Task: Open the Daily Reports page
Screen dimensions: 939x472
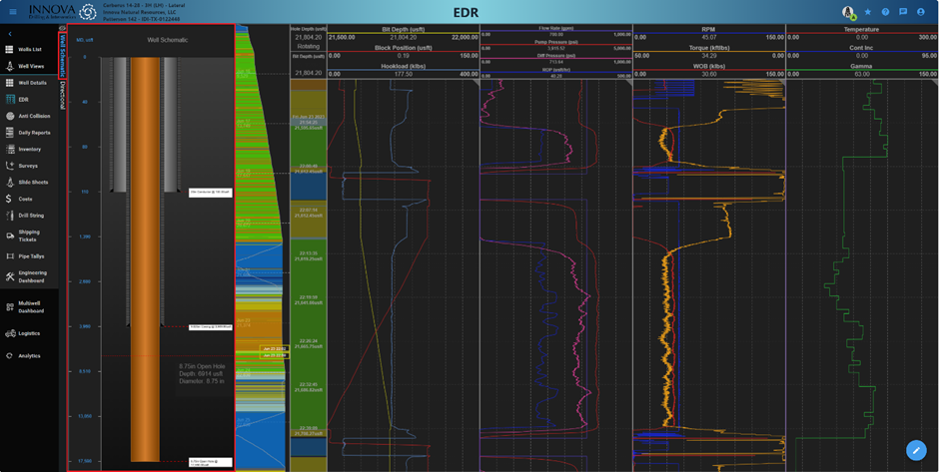Action: 34,132
